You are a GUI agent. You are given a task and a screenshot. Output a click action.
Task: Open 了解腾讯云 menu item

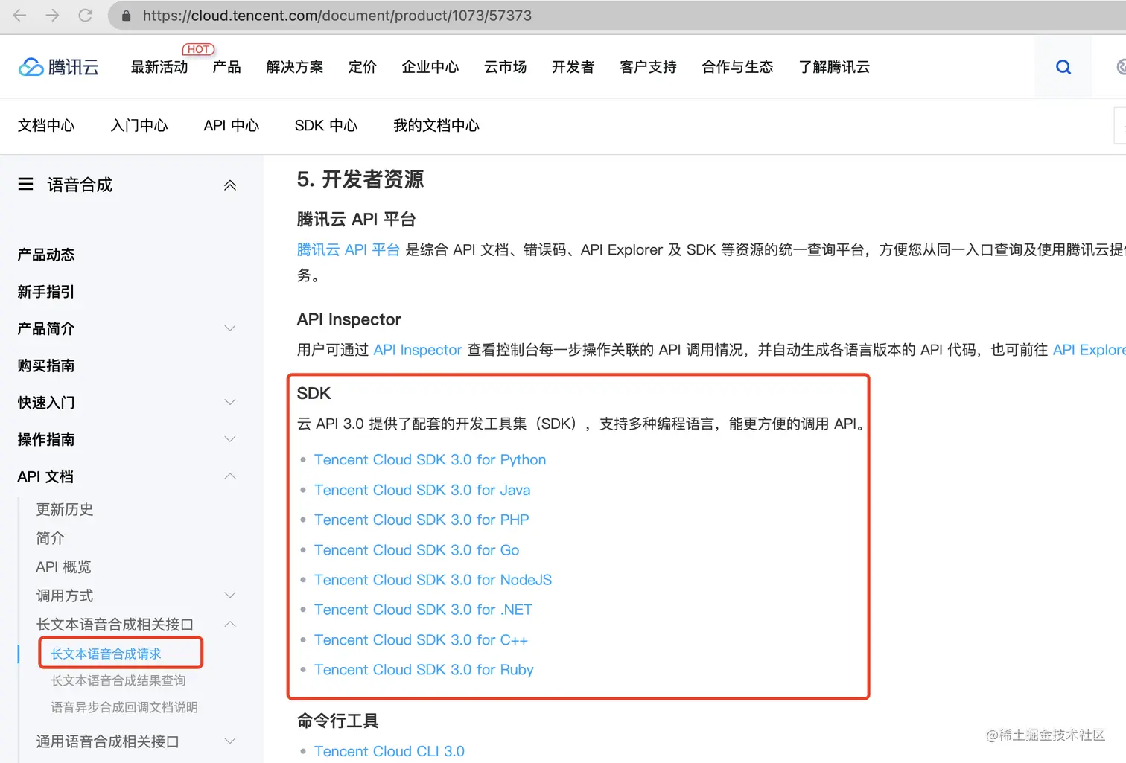(834, 67)
